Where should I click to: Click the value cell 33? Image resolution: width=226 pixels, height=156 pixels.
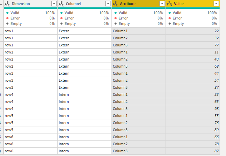(x=193, y=94)
